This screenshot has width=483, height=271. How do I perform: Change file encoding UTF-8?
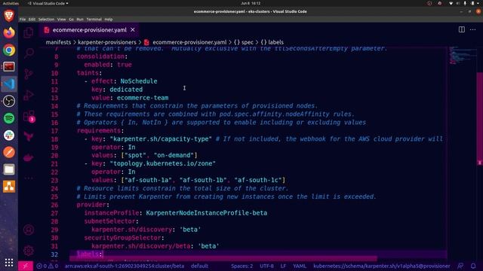click(266, 266)
